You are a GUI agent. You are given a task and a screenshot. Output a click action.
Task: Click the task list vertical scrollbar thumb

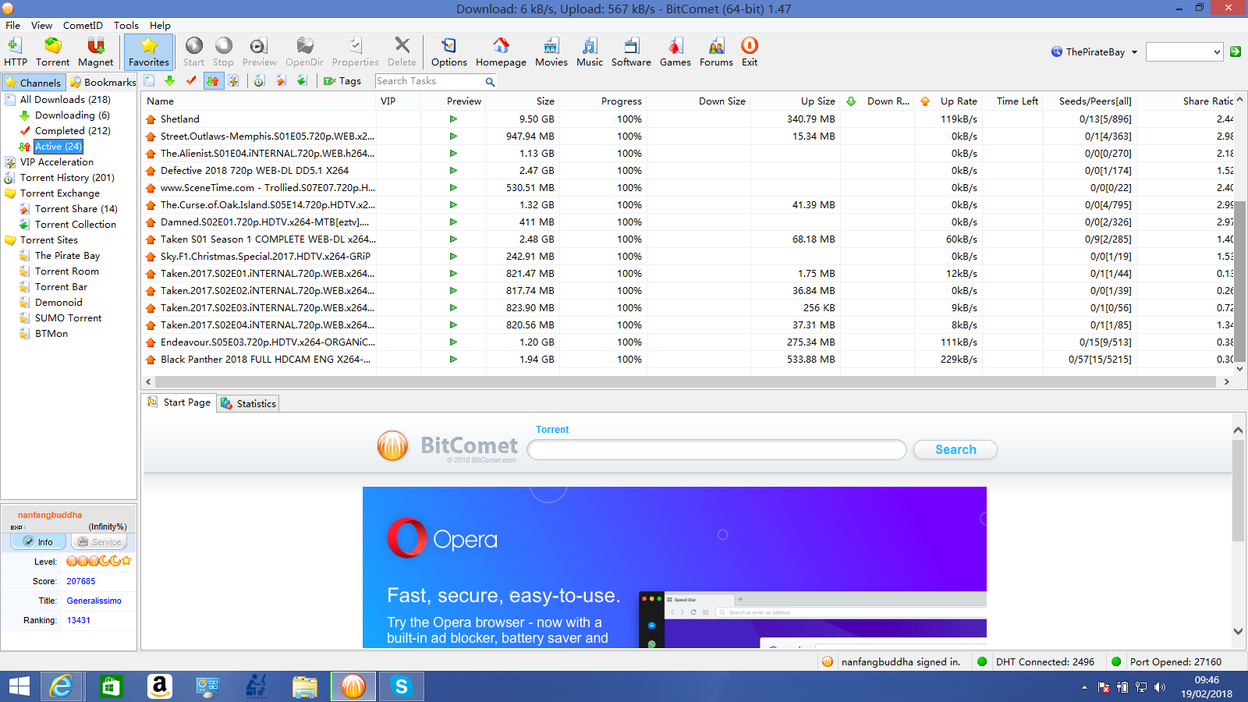coord(1240,281)
